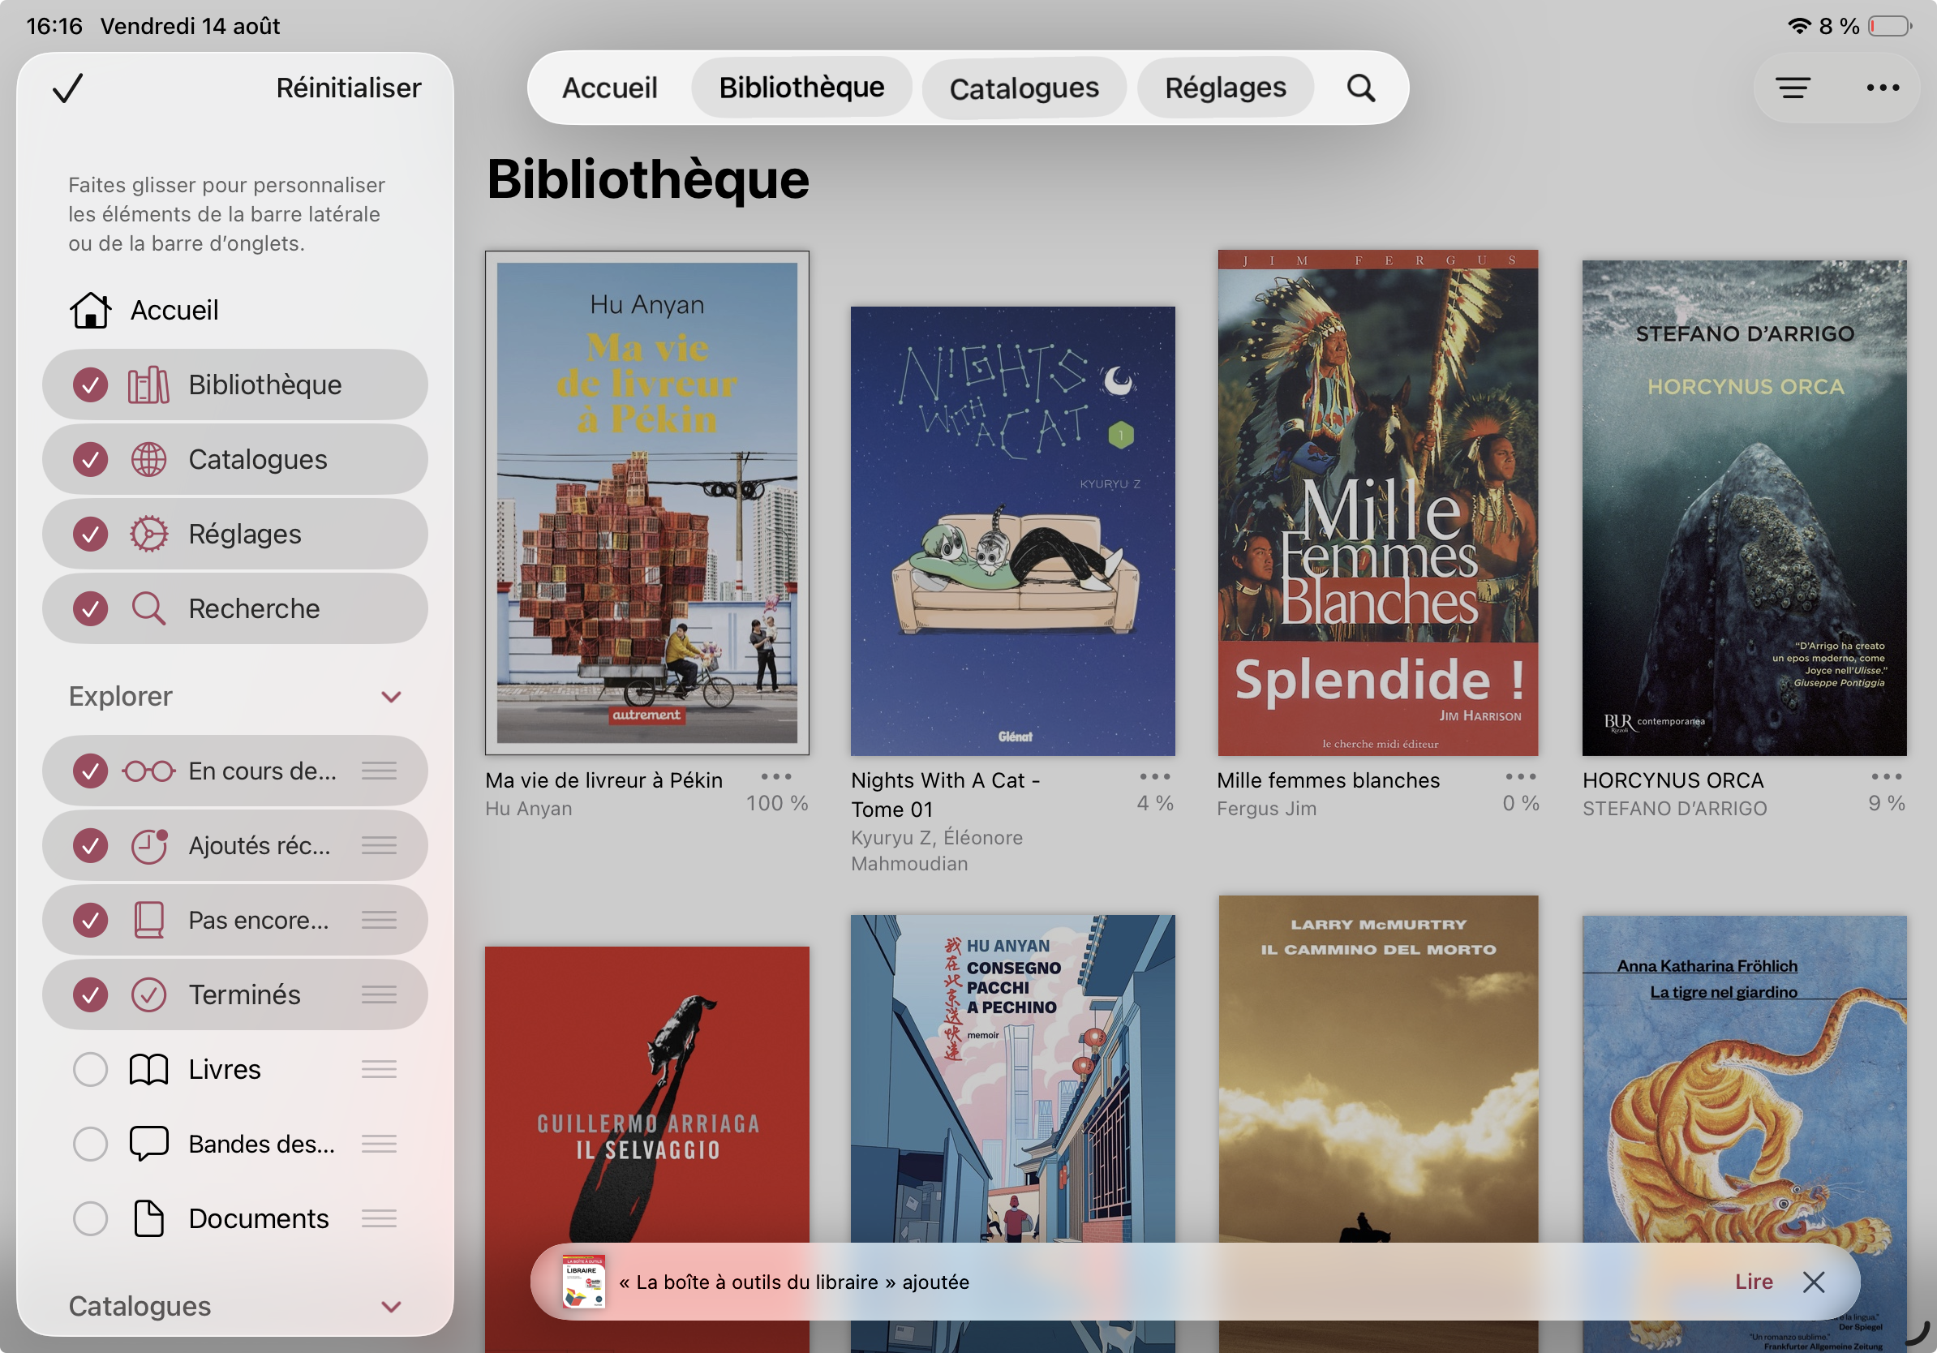The image size is (1937, 1353).
Task: Grab the reorder handle for Bandes des...
Action: coord(380,1144)
